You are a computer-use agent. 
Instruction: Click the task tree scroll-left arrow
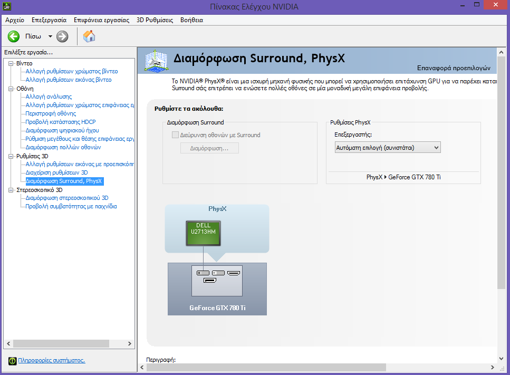pos(8,344)
